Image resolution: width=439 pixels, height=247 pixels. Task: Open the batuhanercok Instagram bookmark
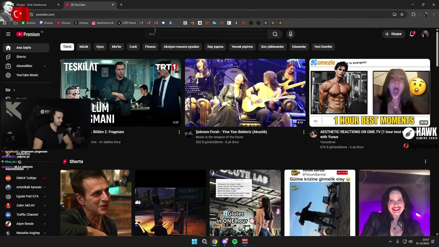point(103,23)
